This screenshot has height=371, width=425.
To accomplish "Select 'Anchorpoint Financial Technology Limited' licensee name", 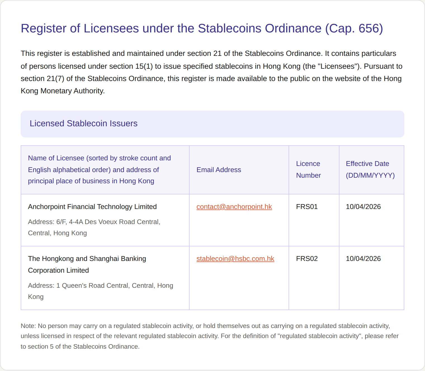I will pos(92,207).
